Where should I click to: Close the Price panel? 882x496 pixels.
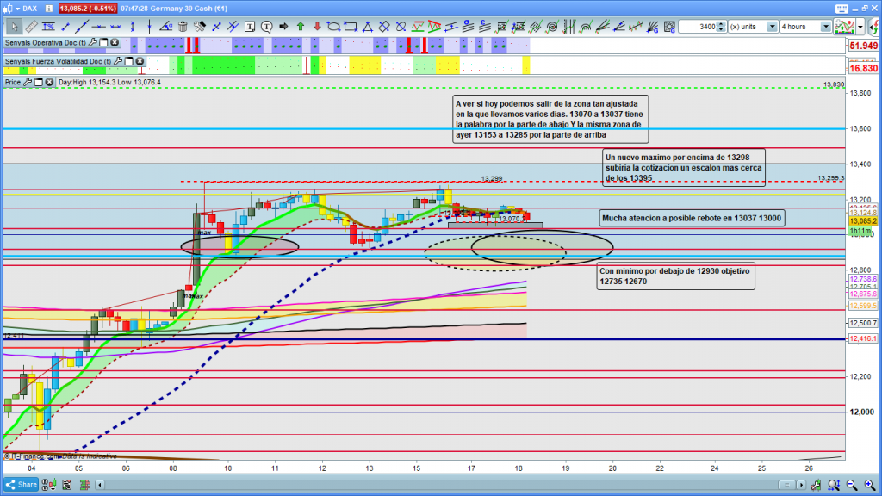[x=50, y=82]
